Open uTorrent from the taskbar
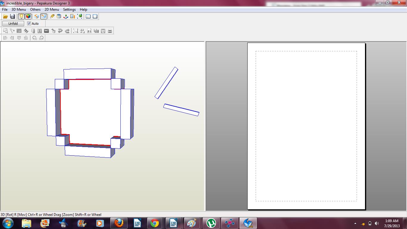The width and height of the screenshot is (407, 229). point(211,223)
